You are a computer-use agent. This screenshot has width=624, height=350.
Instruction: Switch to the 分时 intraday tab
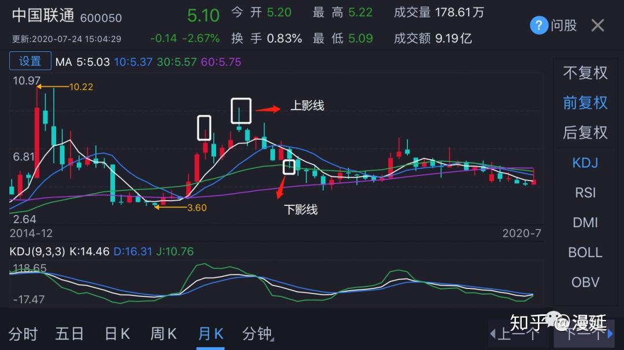click(24, 333)
